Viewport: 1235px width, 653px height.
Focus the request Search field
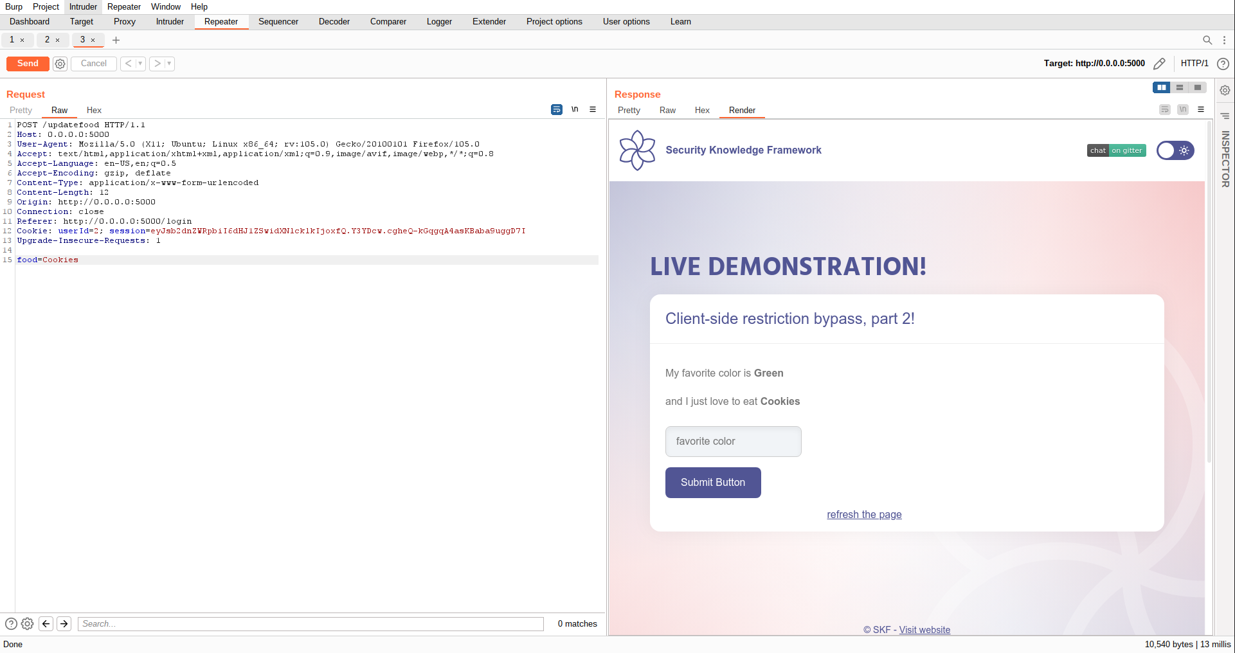pyautogui.click(x=311, y=623)
